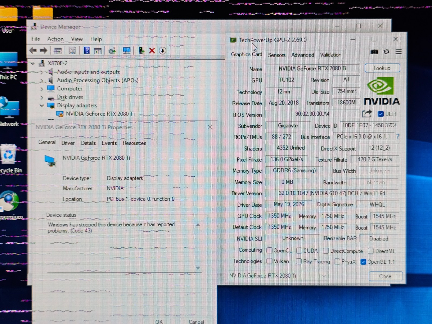Close the RTX 2080 Ti Properties dialog
The image size is (432, 324).
coord(210,127)
